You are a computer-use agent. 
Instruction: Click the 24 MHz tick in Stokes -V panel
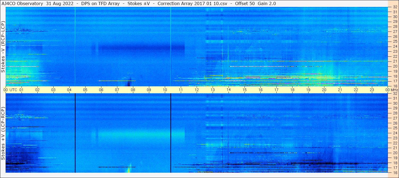pos(395,46)
